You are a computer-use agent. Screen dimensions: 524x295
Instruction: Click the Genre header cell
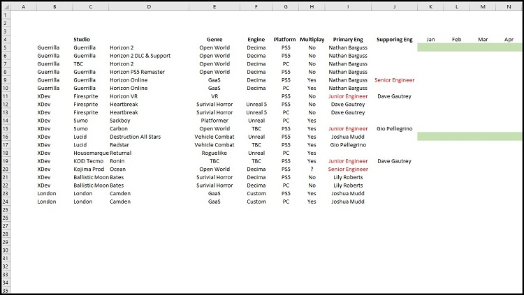pos(214,40)
